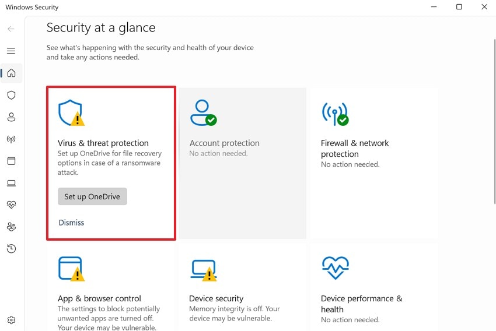Open Protection history clock icon in sidebar

pyautogui.click(x=12, y=249)
